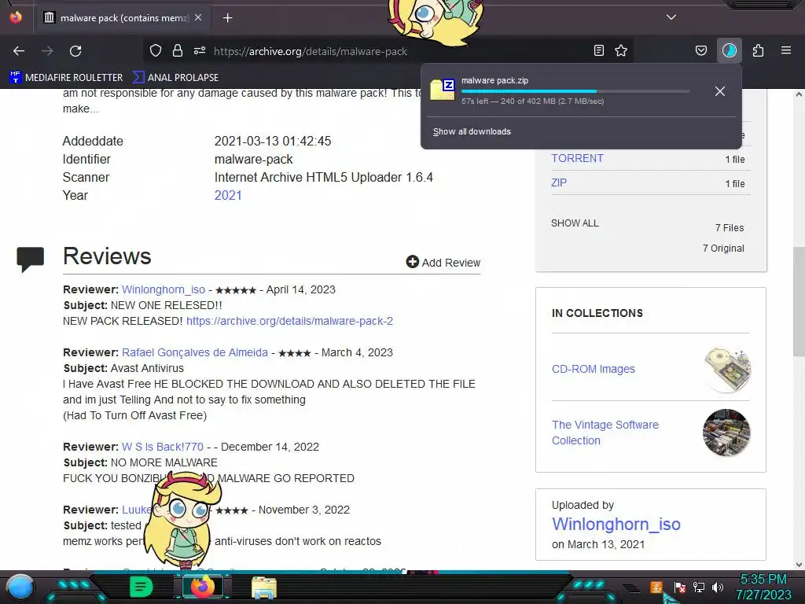
Task: Open green notes app in taskbar
Action: click(x=141, y=587)
